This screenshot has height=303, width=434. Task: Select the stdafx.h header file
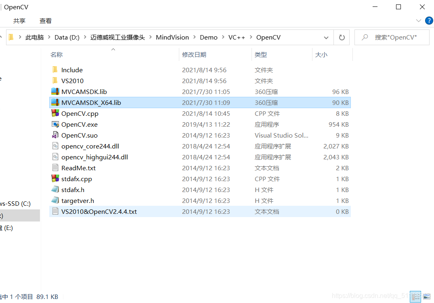tap(73, 190)
